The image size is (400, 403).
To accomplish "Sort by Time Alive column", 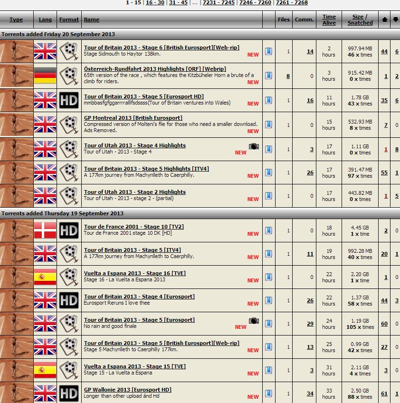I will pyautogui.click(x=329, y=19).
